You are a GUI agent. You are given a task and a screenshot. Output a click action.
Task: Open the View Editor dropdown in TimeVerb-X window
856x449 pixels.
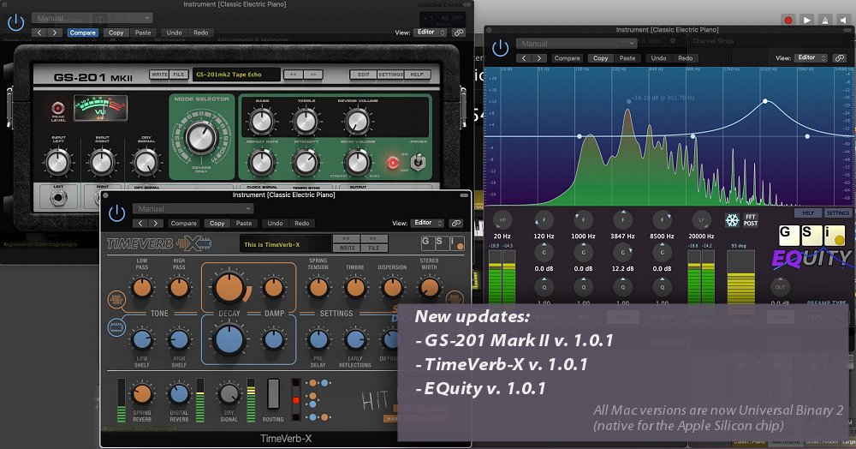[427, 223]
